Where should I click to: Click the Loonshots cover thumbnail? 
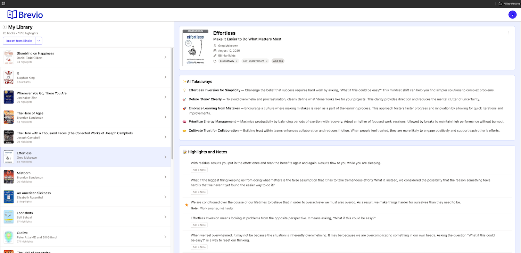(x=9, y=217)
